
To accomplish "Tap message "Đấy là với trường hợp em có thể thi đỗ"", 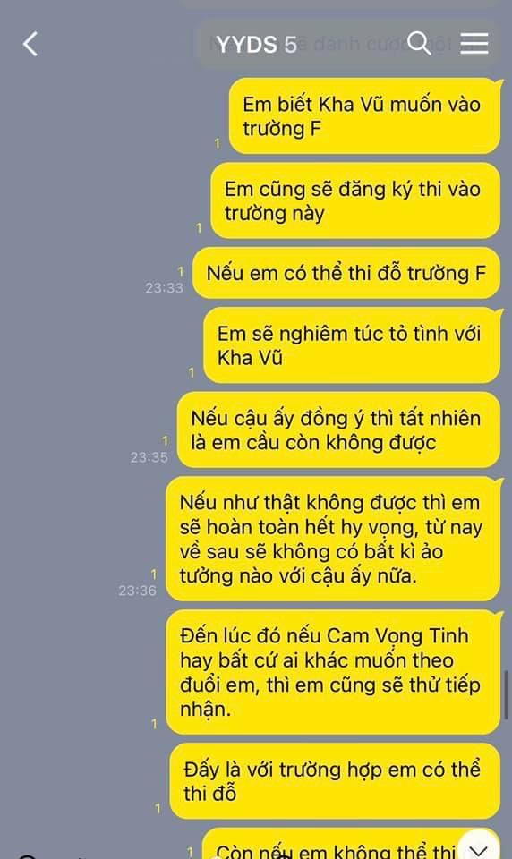I will 335,781.
